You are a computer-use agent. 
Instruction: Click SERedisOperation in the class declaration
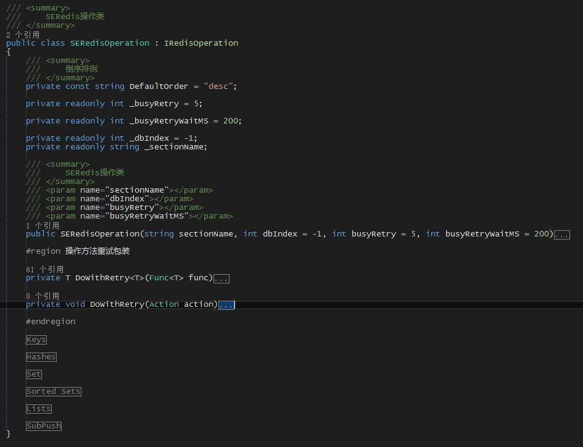pos(110,43)
